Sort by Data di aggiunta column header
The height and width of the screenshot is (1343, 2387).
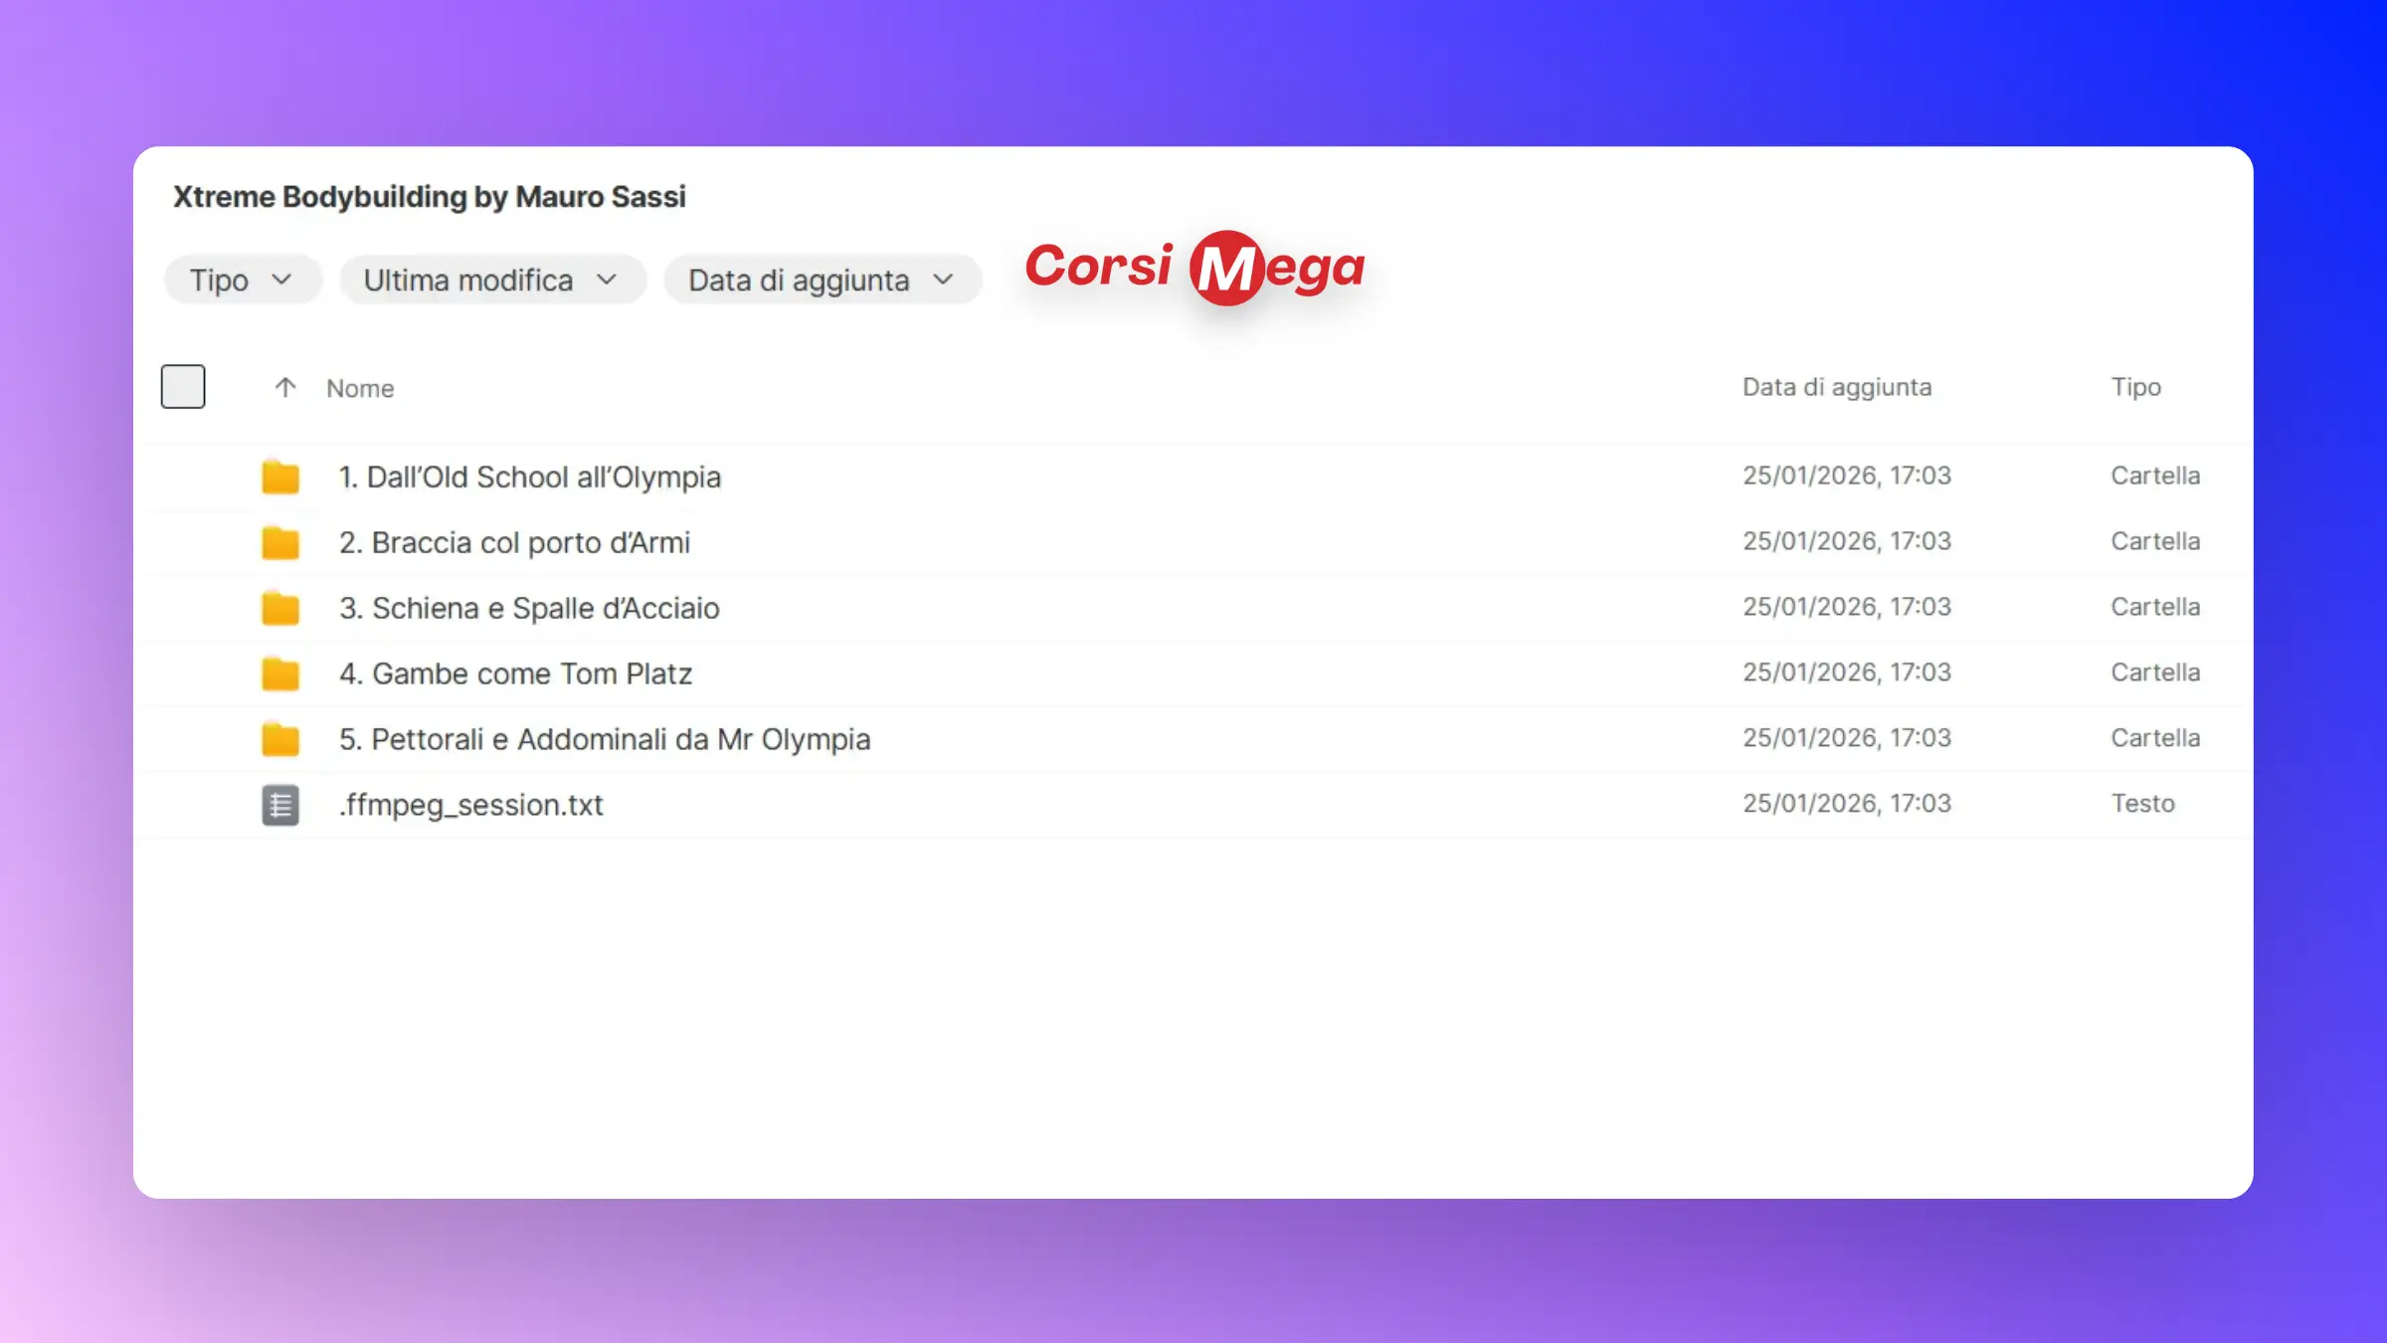(1836, 387)
